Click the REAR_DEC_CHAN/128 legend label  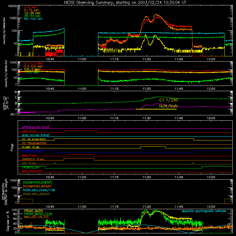tap(39, 190)
